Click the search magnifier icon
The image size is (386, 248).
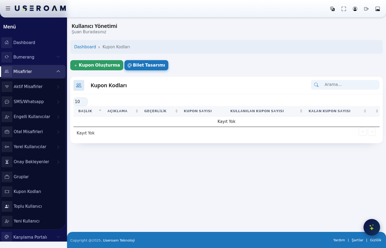click(316, 85)
